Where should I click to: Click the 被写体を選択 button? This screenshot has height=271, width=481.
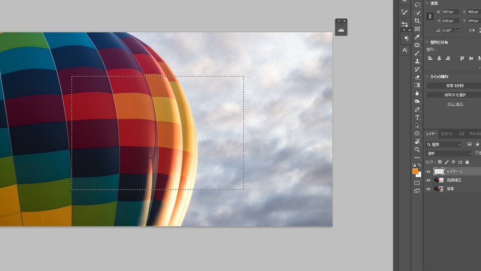pyautogui.click(x=455, y=95)
